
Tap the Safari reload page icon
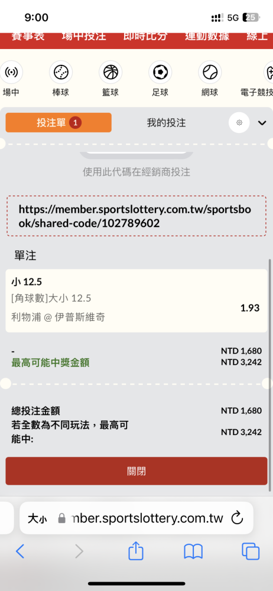pyautogui.click(x=237, y=518)
